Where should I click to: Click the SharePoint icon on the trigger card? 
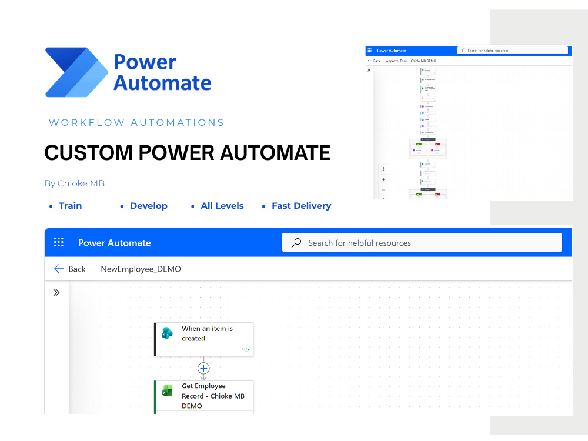(167, 333)
